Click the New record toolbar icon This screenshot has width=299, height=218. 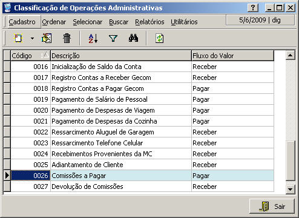18,38
